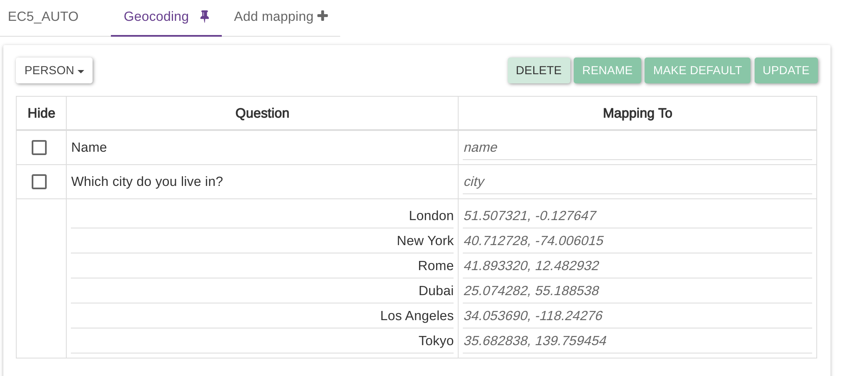Select Rome mapping input field
Image resolution: width=843 pixels, height=376 pixels.
[x=637, y=266]
